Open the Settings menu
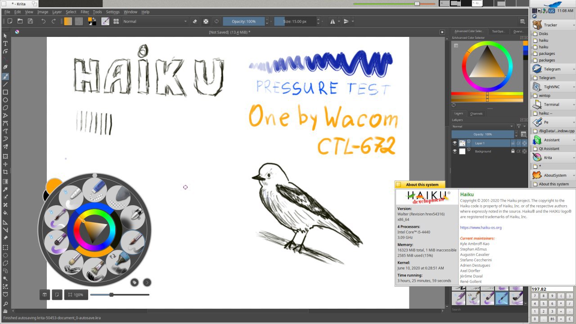 coord(113,12)
